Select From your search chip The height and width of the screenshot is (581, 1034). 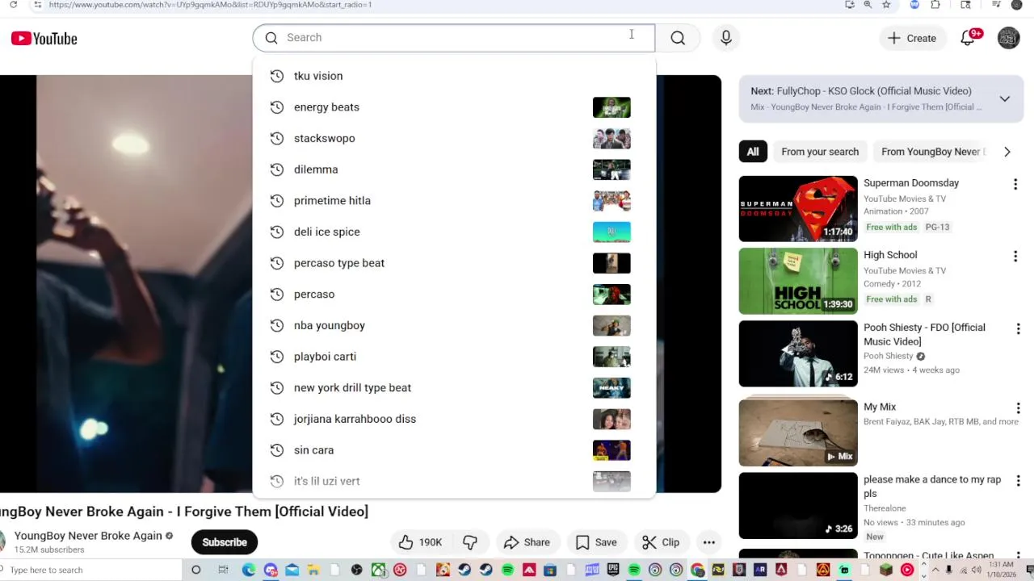click(820, 152)
